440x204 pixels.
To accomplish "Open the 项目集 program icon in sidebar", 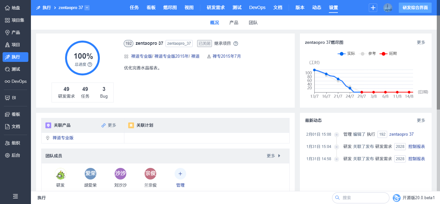I will 7,20.
